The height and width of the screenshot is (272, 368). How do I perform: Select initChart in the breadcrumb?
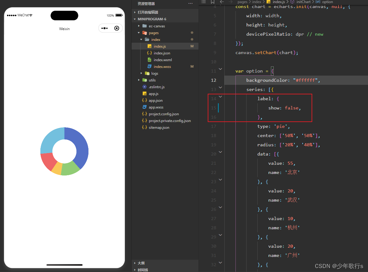coord(303,2)
